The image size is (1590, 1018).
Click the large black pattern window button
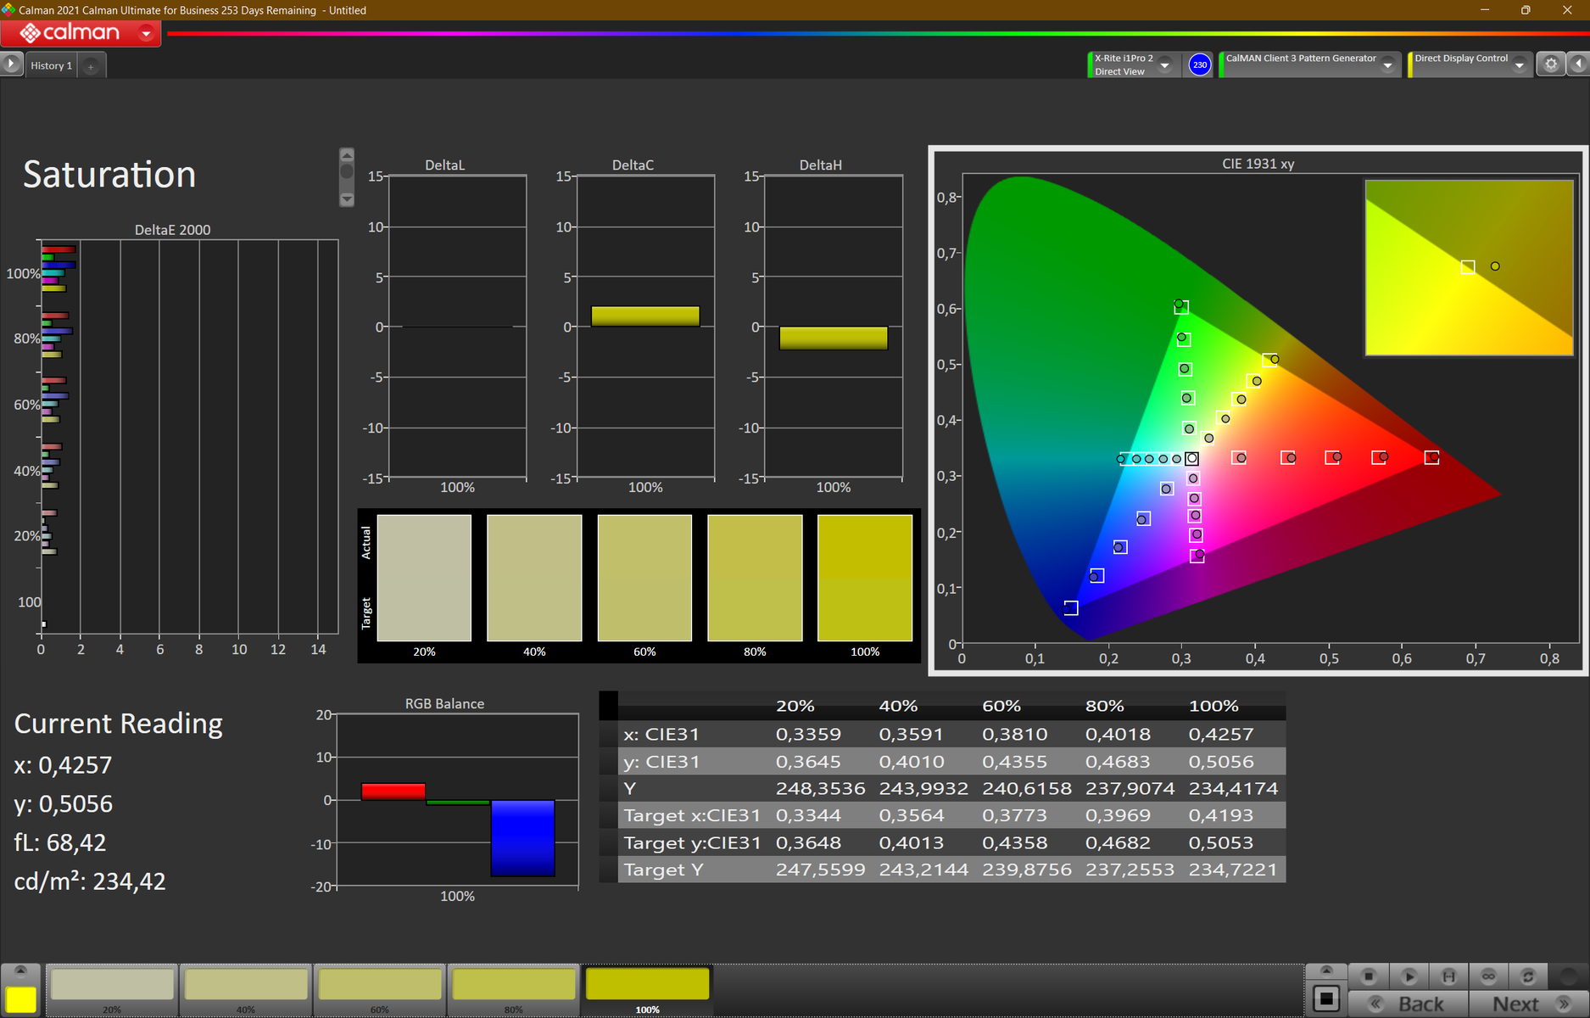[x=1326, y=998]
